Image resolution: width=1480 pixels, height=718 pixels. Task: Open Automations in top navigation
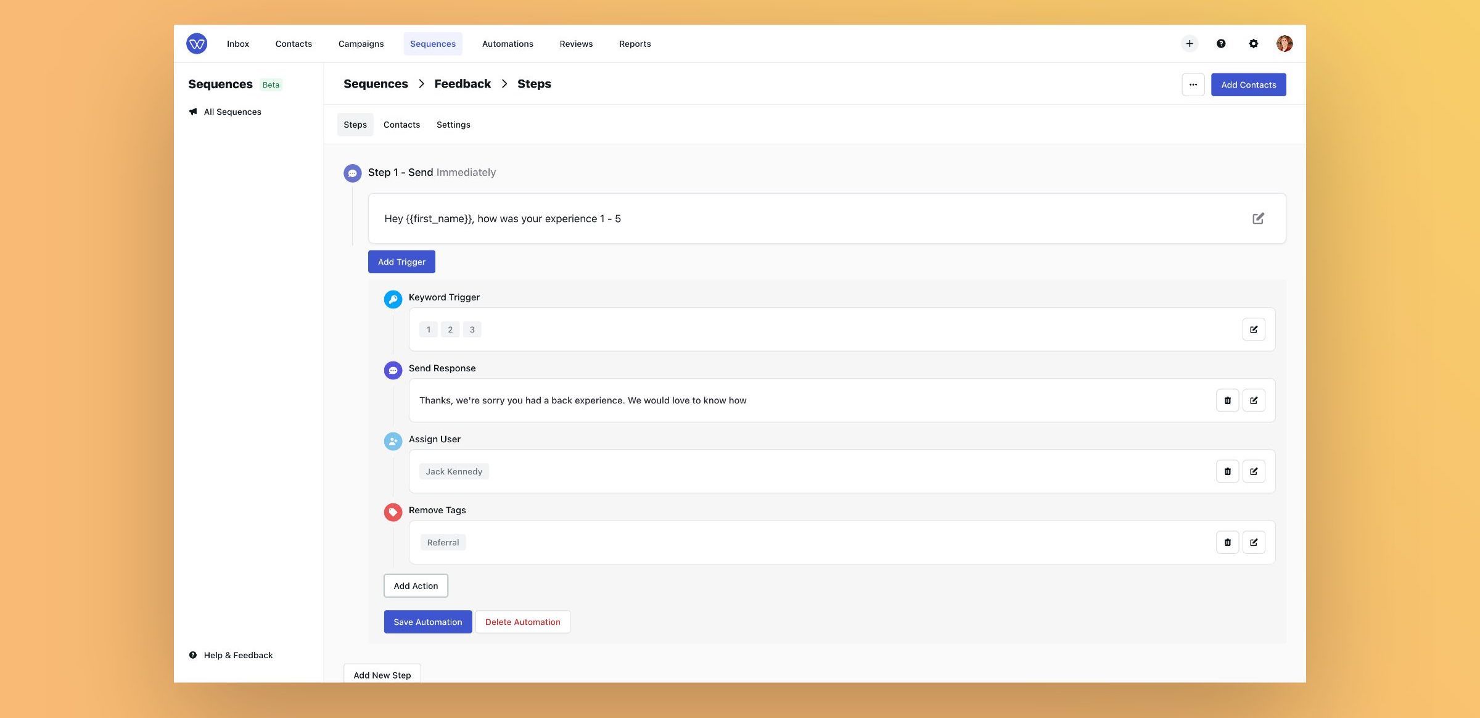[507, 44]
